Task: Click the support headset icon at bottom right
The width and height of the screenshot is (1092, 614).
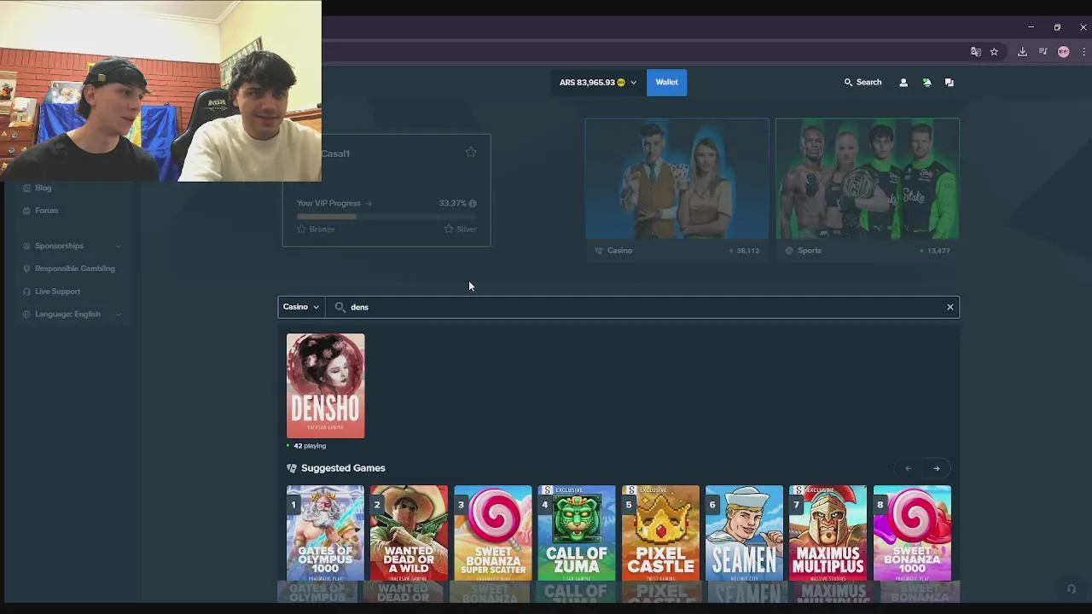Action: pos(1071,588)
